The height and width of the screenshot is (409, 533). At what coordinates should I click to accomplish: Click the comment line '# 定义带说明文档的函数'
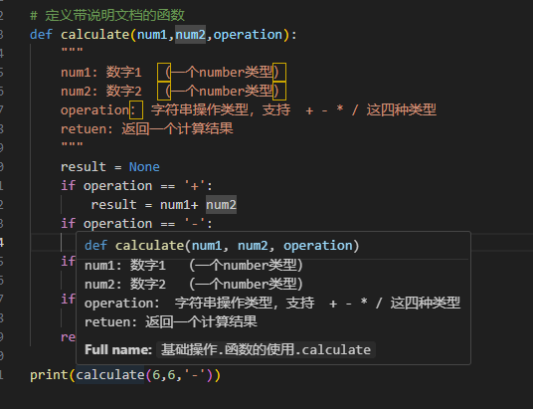(x=107, y=15)
